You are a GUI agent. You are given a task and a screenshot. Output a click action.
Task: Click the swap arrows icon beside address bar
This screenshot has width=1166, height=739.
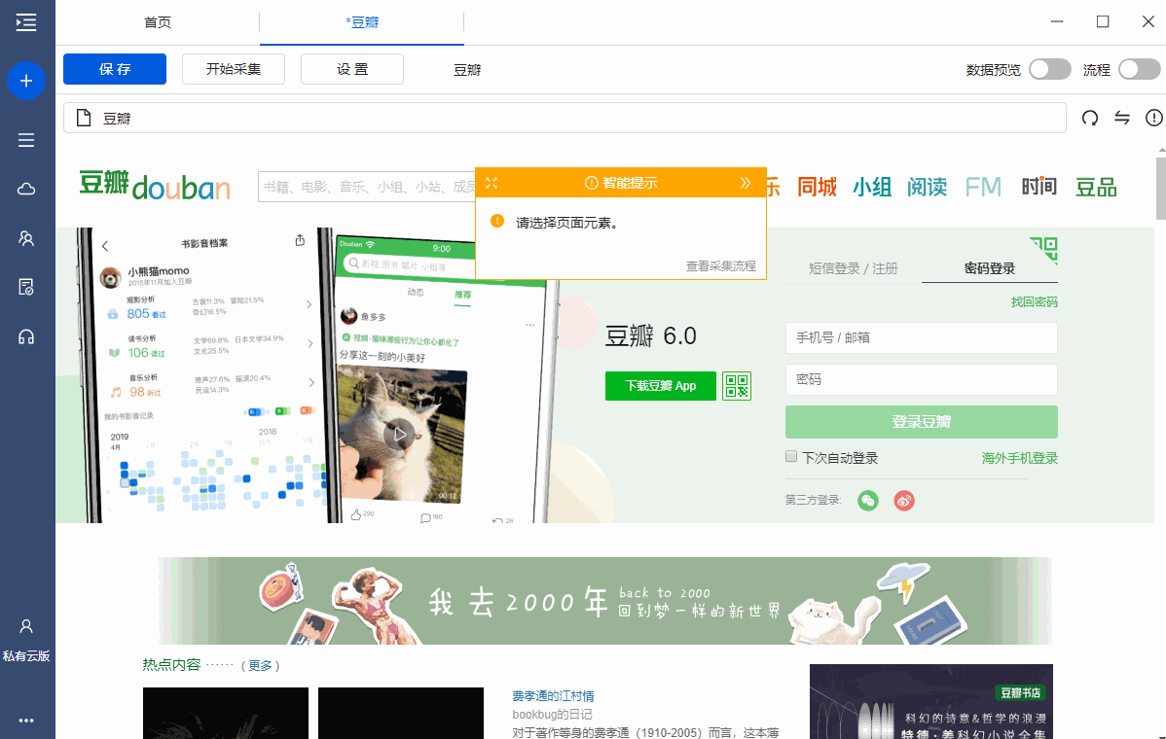1122,118
